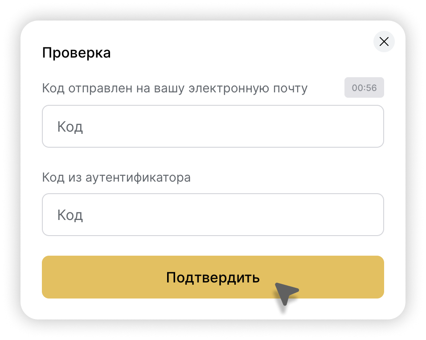This screenshot has height=340, width=426.
Task: Click the Код из аутентификатора label
Action: pyautogui.click(x=116, y=177)
